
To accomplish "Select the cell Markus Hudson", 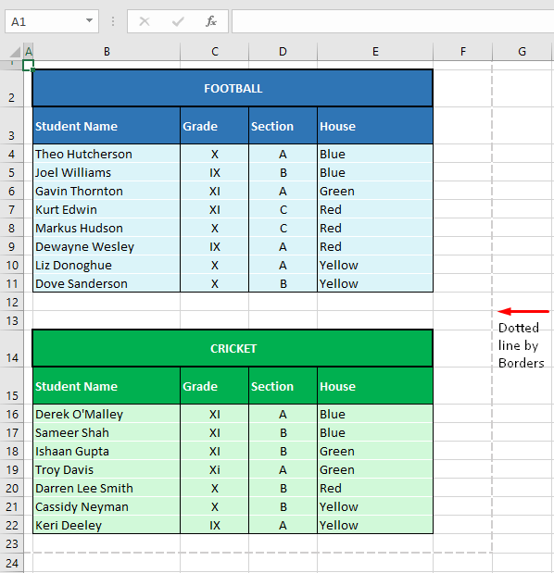I will (x=107, y=228).
